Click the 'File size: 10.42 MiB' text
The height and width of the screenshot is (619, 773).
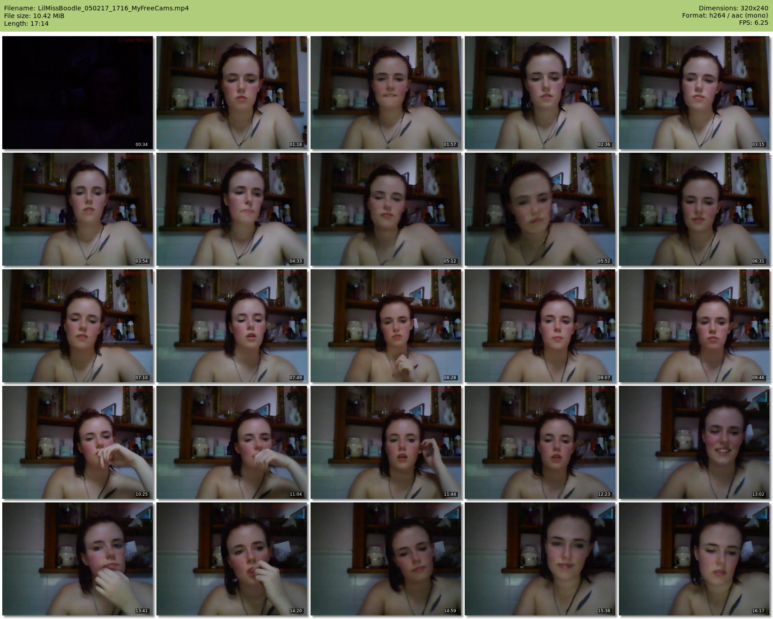tap(34, 16)
